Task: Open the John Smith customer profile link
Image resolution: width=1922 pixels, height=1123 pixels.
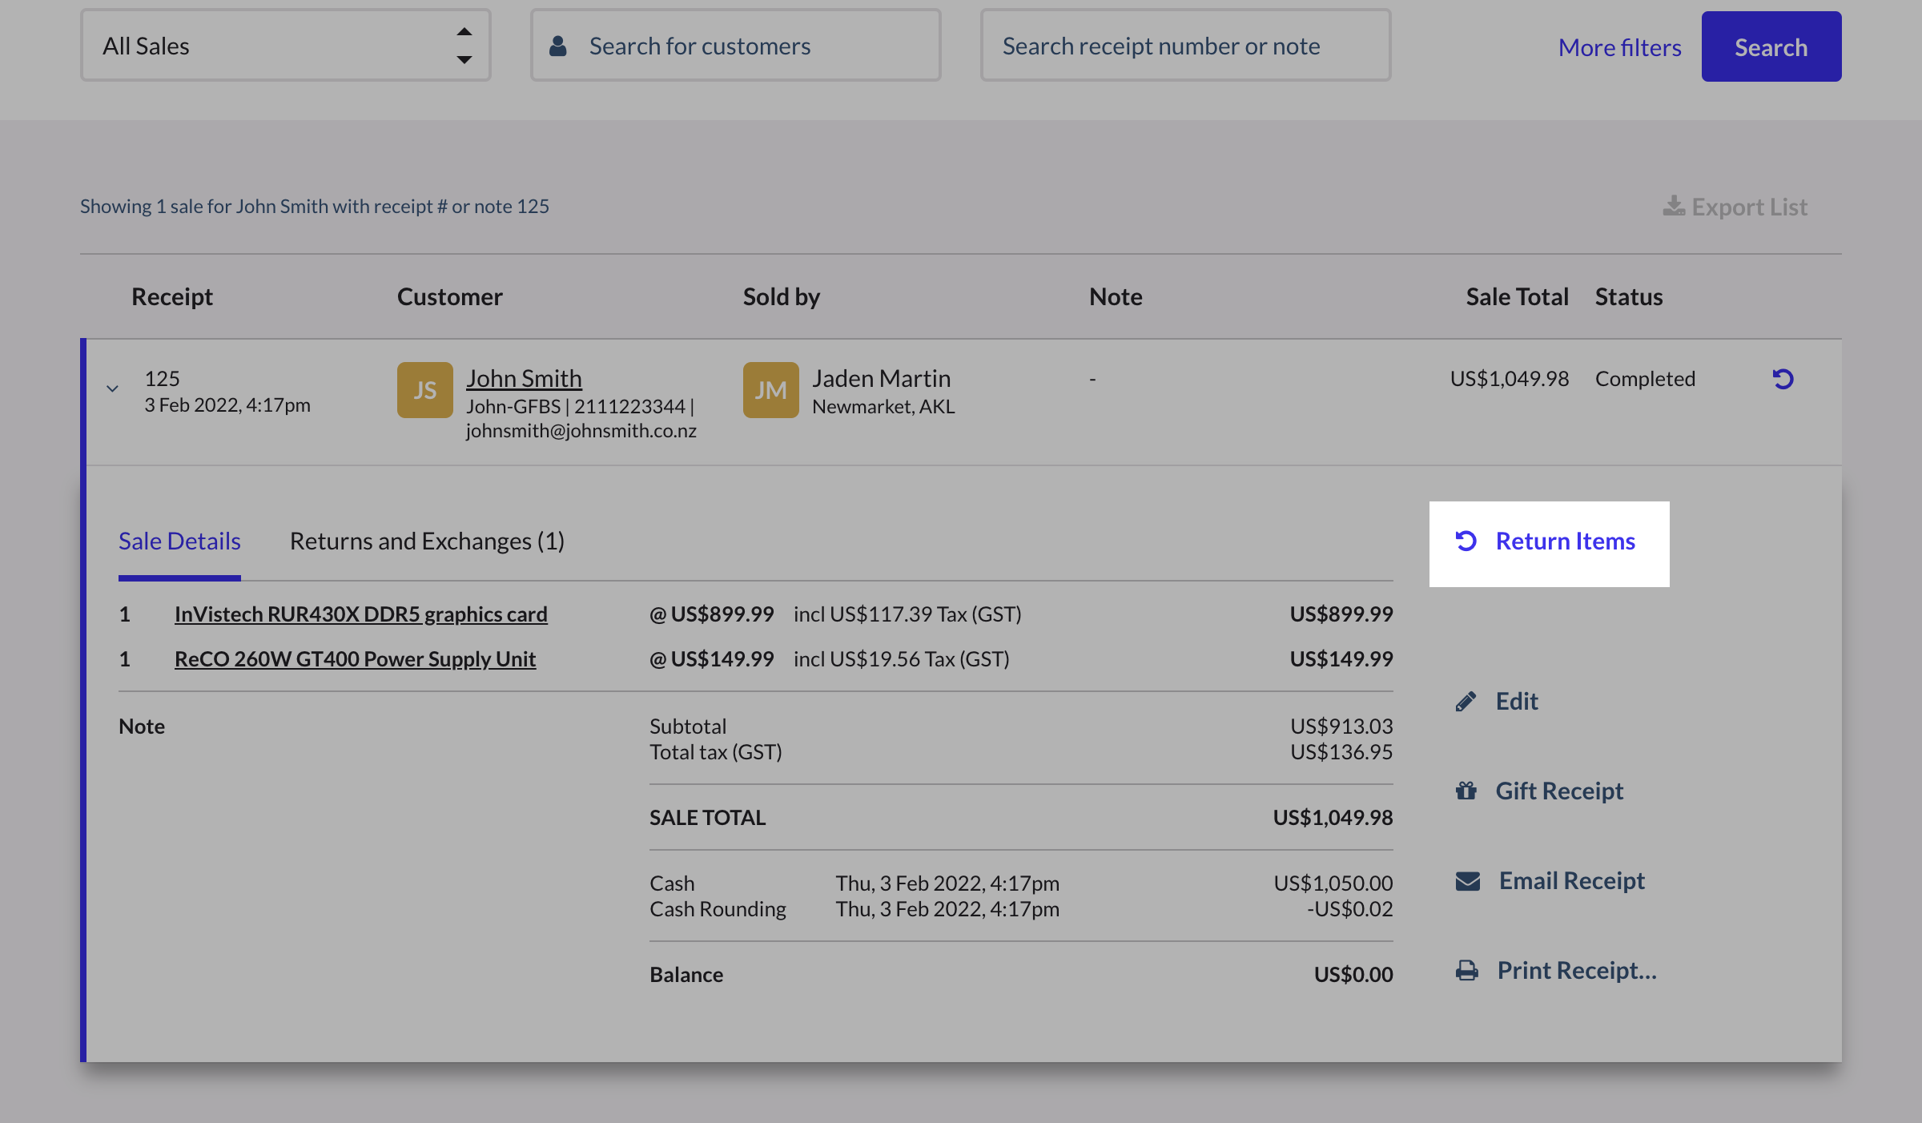Action: tap(525, 377)
